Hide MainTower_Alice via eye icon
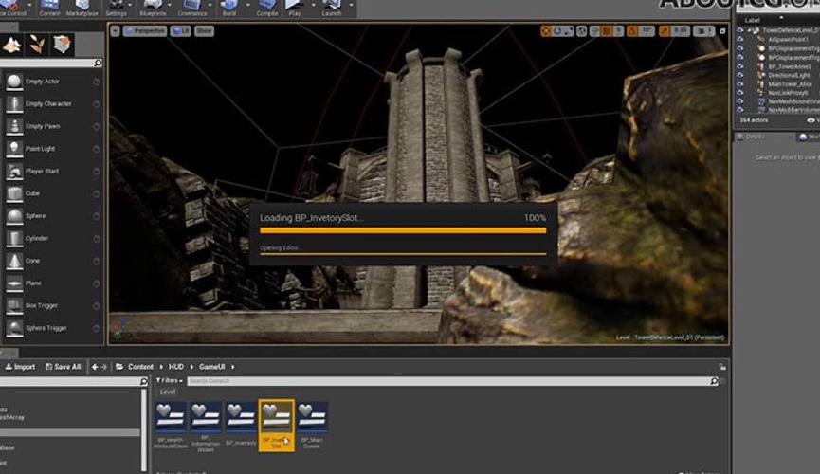 [x=740, y=83]
